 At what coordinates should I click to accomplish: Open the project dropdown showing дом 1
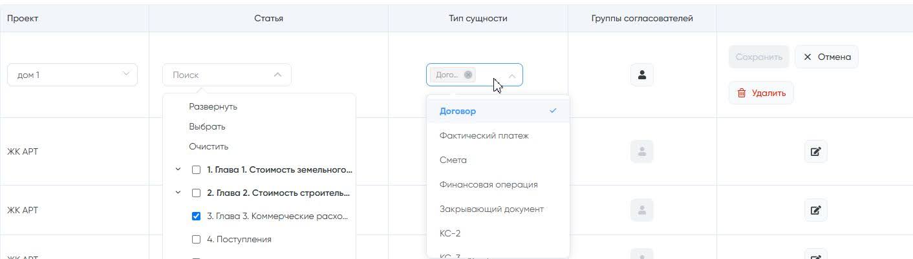click(x=72, y=75)
